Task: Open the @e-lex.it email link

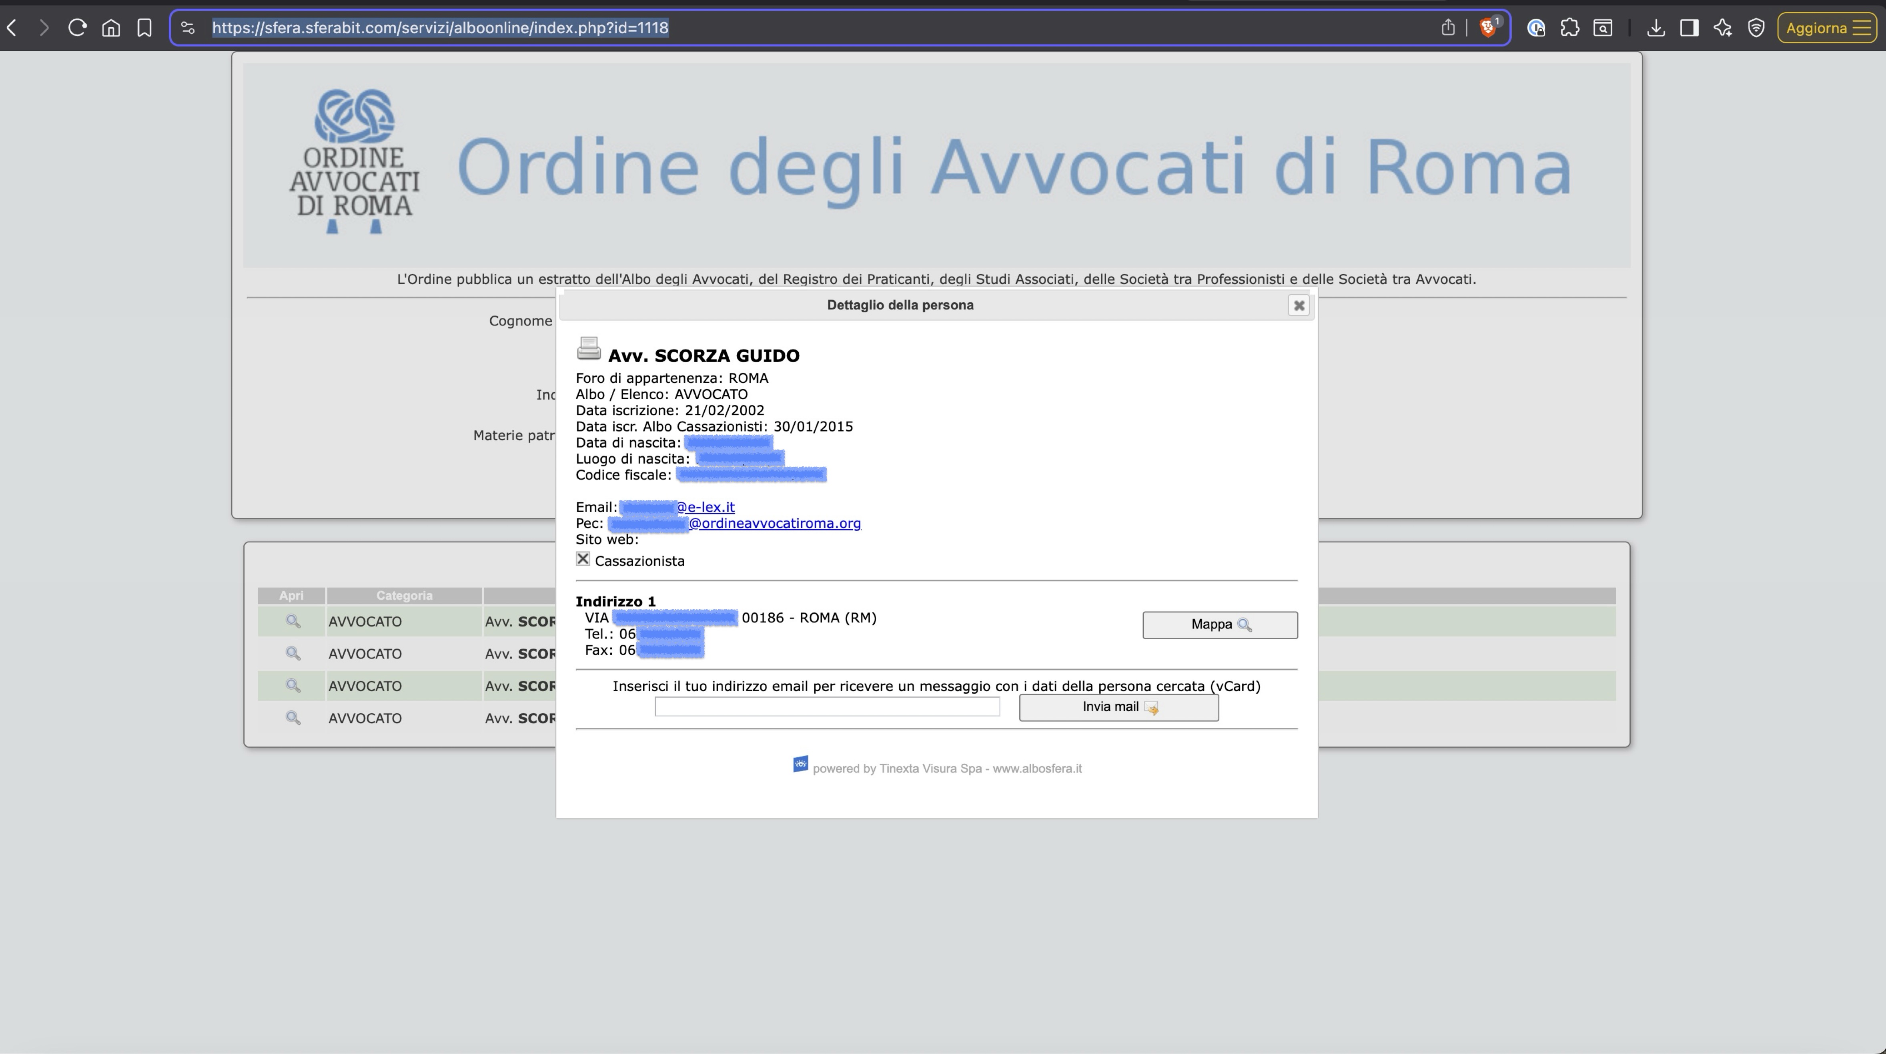Action: [705, 507]
